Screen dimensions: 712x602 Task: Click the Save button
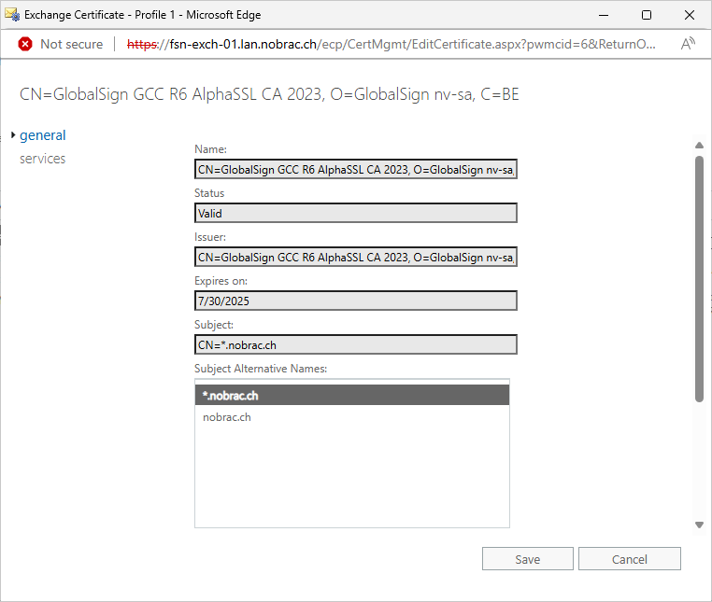pos(528,559)
